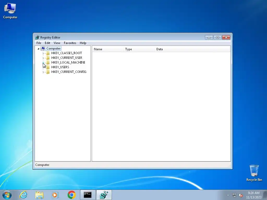The image size is (267, 200).
Task: Select HKEY_LOCAL_MACHINE key
Action: click(68, 63)
